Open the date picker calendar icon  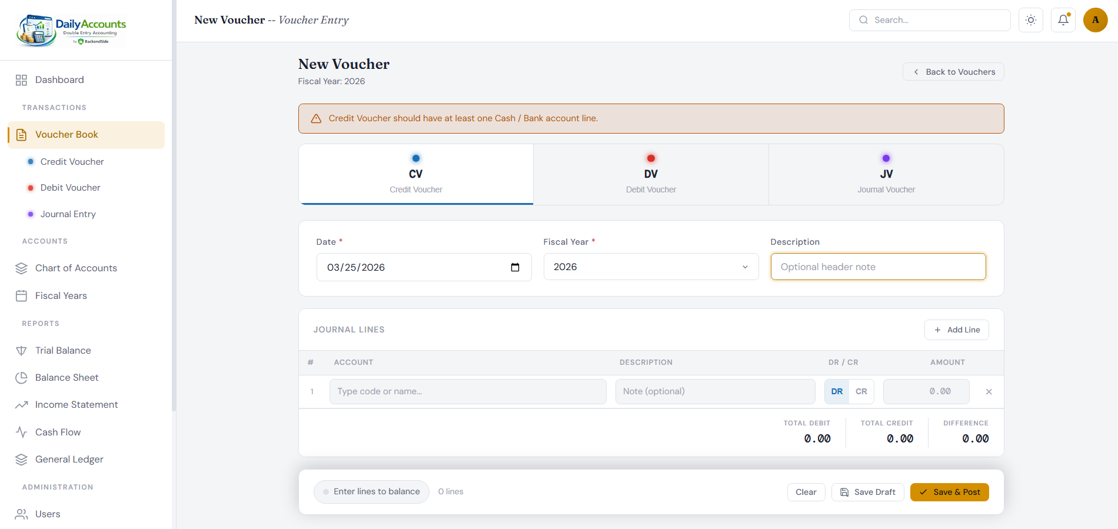coord(515,267)
